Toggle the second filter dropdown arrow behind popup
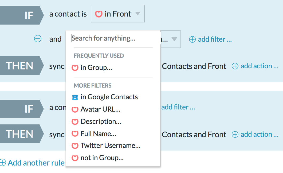 pyautogui.click(x=174, y=39)
